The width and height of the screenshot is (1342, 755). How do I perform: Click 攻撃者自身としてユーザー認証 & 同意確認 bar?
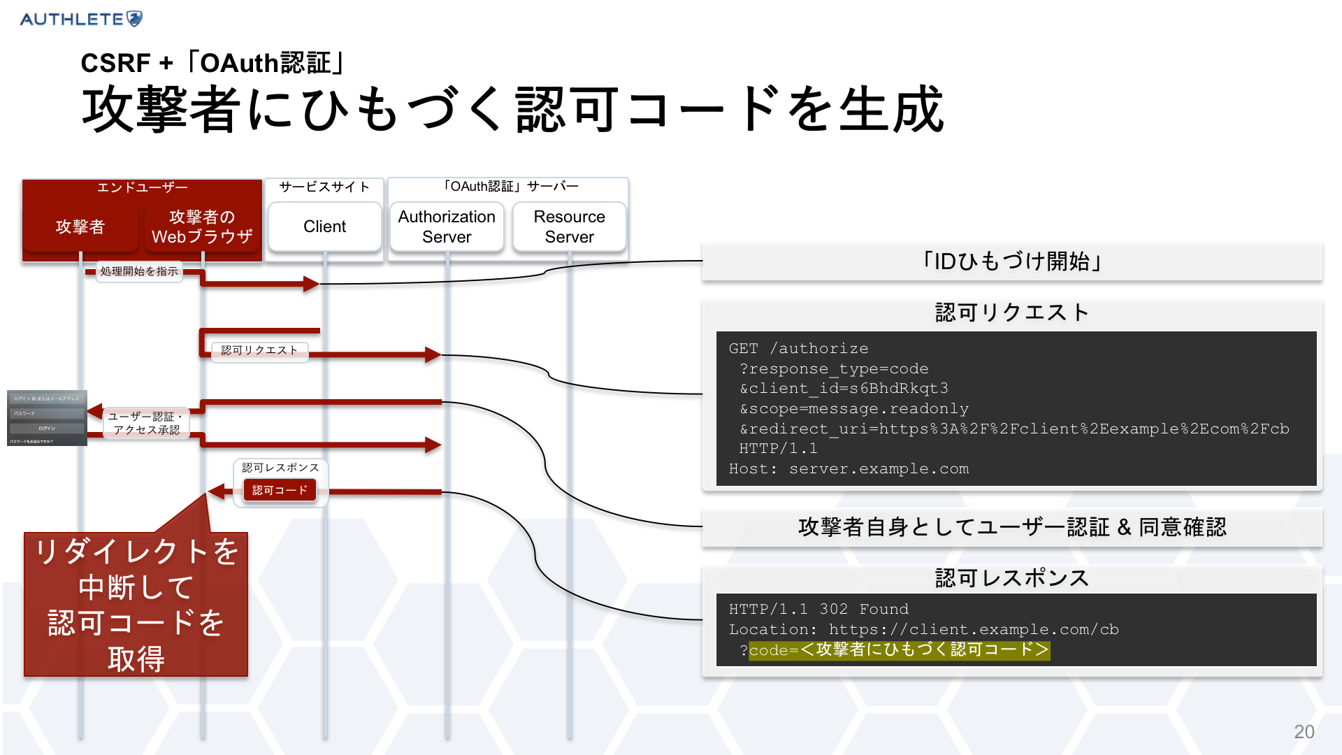pos(1011,527)
